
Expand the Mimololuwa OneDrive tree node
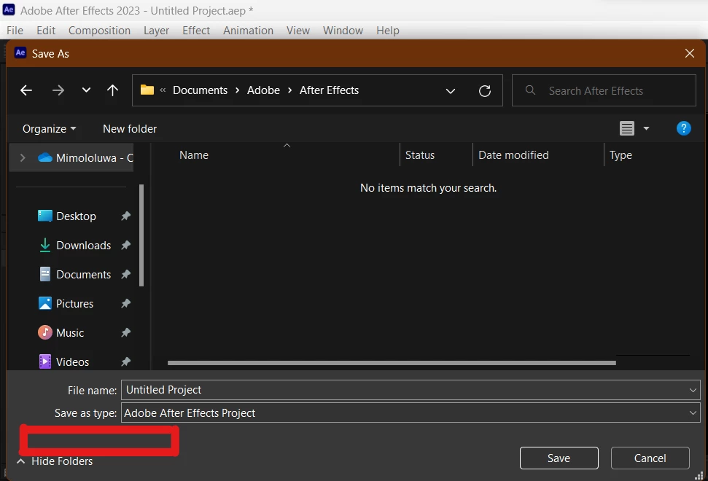[x=23, y=158]
